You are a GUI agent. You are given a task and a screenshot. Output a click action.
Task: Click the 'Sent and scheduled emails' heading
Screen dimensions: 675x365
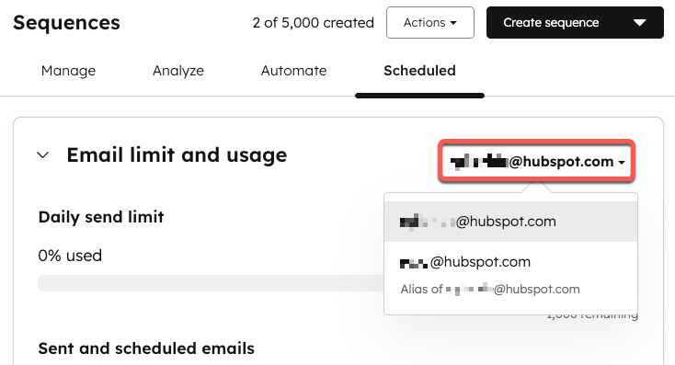(x=146, y=348)
